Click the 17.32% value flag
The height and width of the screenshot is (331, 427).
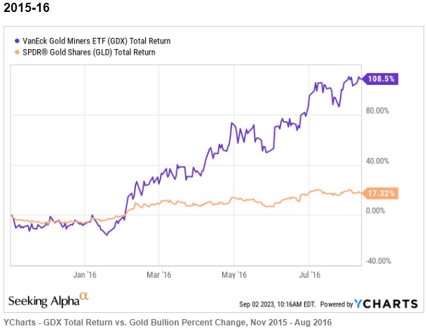[x=384, y=192]
